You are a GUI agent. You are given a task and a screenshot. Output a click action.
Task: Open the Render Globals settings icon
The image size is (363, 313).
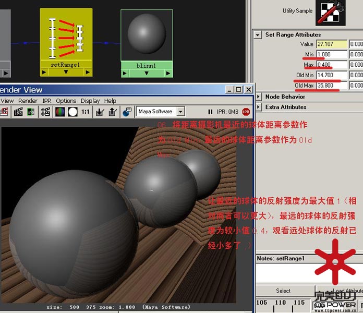click(45, 112)
